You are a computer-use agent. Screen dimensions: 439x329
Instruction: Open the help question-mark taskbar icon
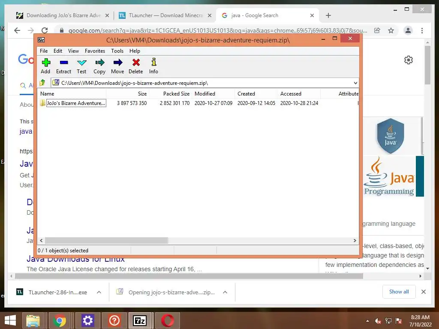(x=114, y=320)
